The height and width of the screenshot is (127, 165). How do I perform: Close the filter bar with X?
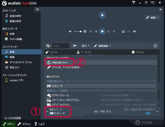tap(155, 46)
